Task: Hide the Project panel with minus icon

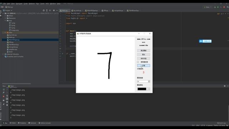Action: point(57,10)
